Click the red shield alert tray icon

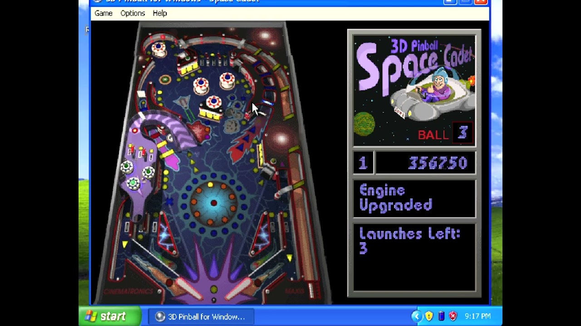coord(453,316)
